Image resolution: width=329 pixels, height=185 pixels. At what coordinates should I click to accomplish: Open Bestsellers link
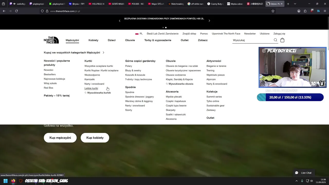50,75
